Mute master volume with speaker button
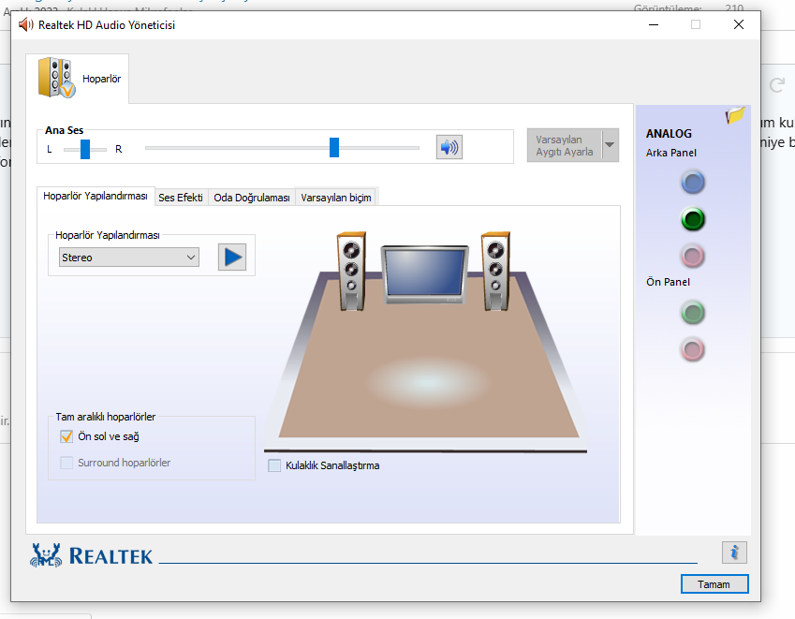Screen dimensions: 795x619 [449, 148]
